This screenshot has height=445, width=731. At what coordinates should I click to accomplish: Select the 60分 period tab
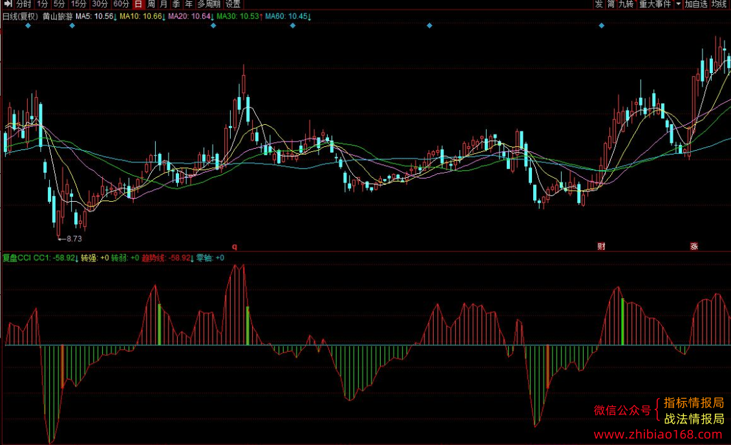point(122,4)
